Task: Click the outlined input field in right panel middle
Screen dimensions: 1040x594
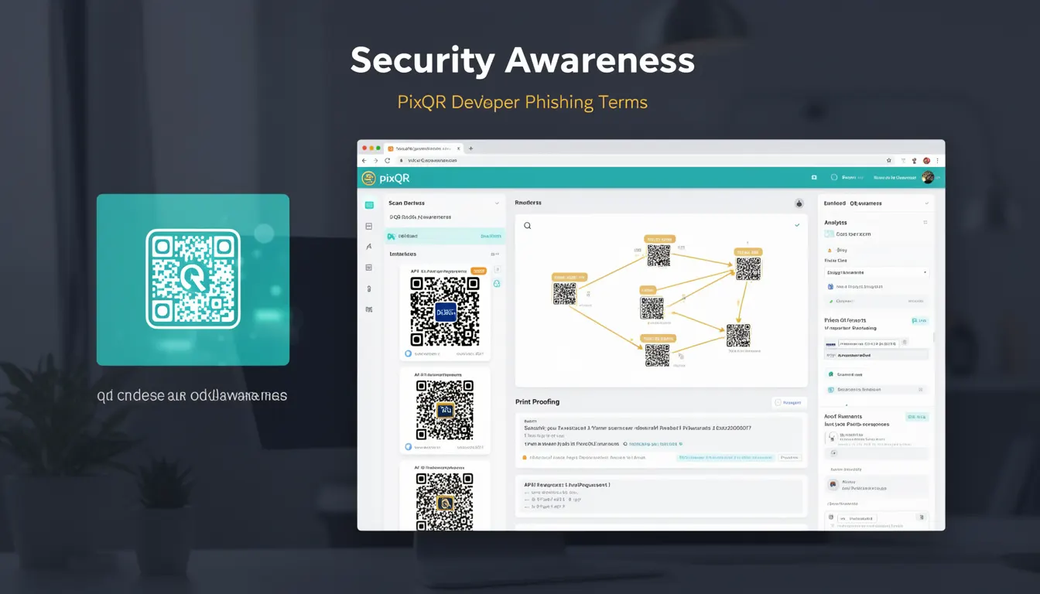Action: click(x=870, y=342)
